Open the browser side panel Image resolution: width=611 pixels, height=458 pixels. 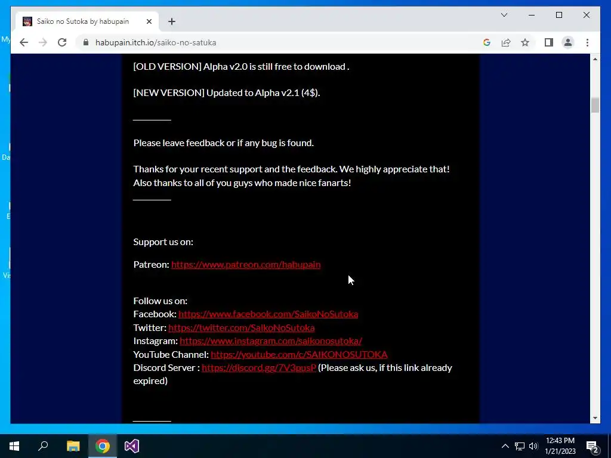click(x=549, y=42)
